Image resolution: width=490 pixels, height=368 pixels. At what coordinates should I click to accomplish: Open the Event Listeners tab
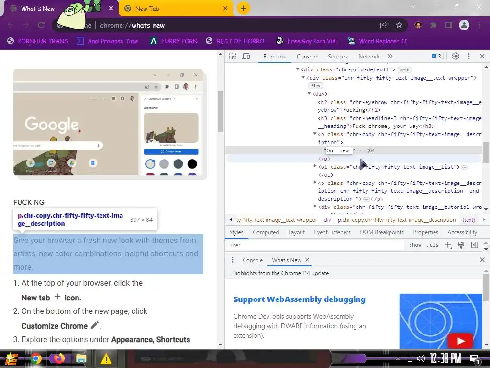(x=332, y=232)
